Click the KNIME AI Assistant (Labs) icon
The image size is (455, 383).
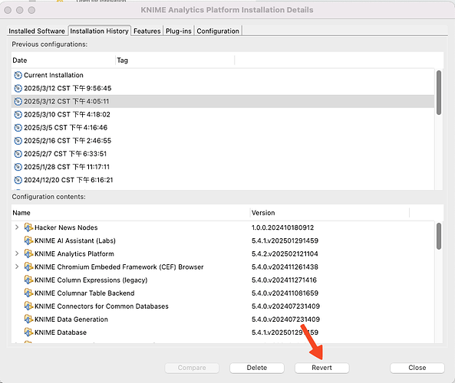(x=28, y=241)
